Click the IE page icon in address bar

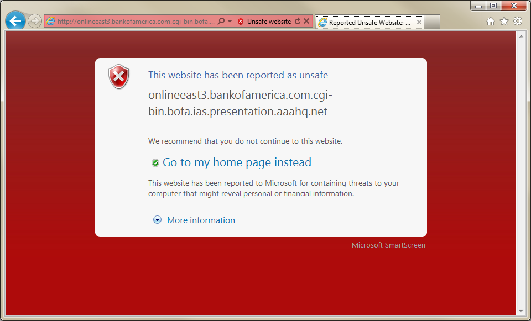tap(50, 22)
